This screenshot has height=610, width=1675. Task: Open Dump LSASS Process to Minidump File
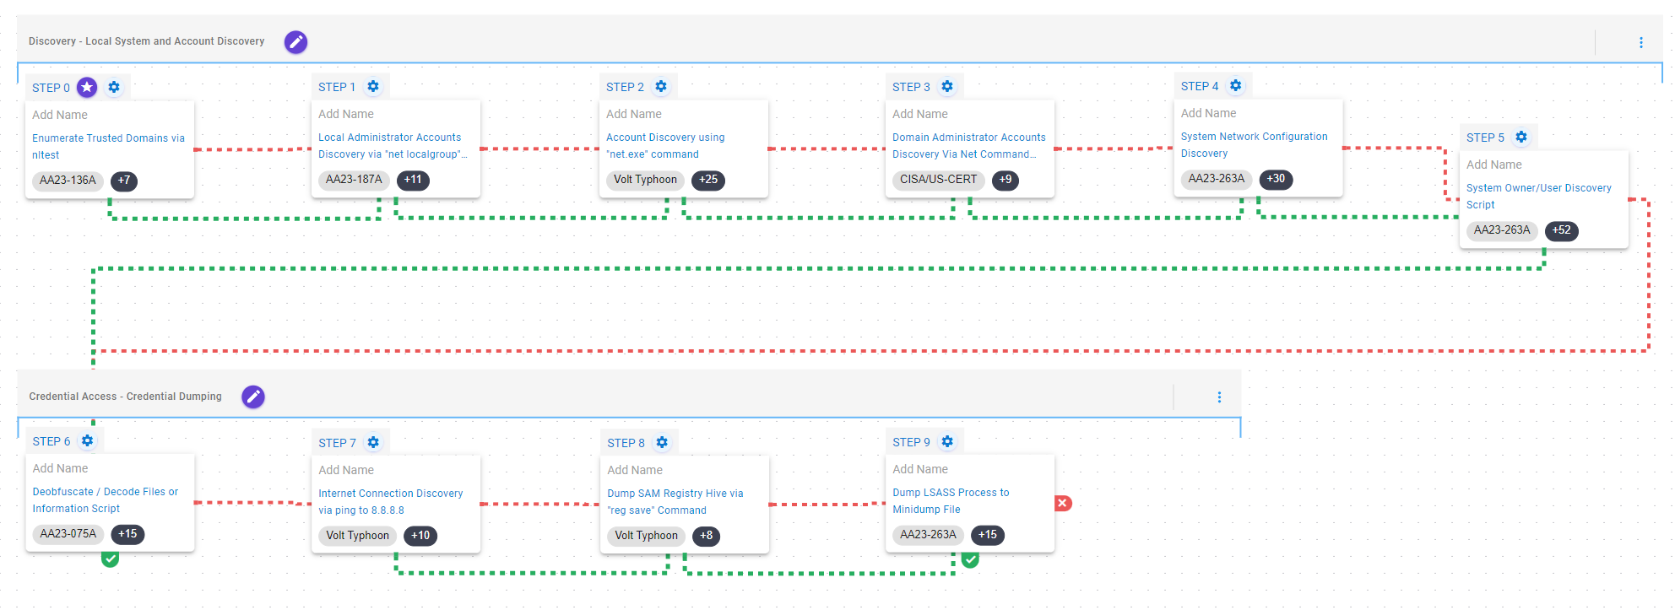950,500
